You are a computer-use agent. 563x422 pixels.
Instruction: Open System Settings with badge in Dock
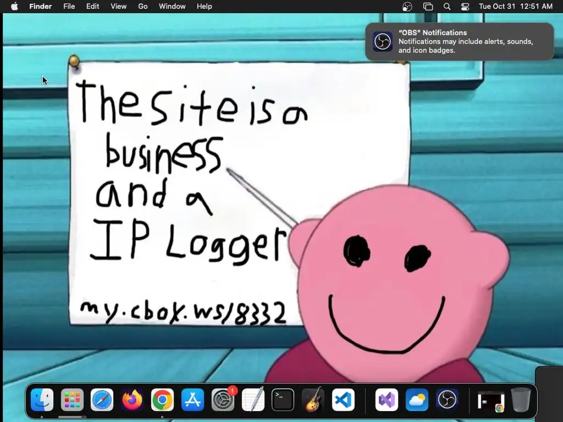click(x=223, y=400)
